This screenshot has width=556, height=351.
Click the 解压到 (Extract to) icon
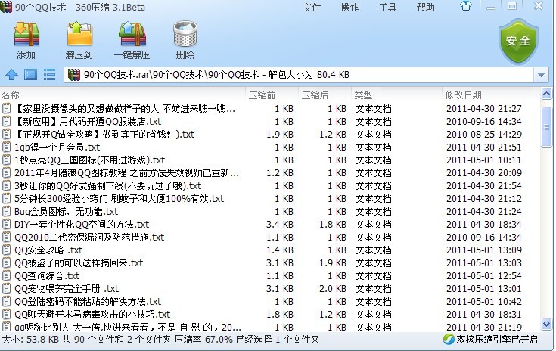click(79, 40)
